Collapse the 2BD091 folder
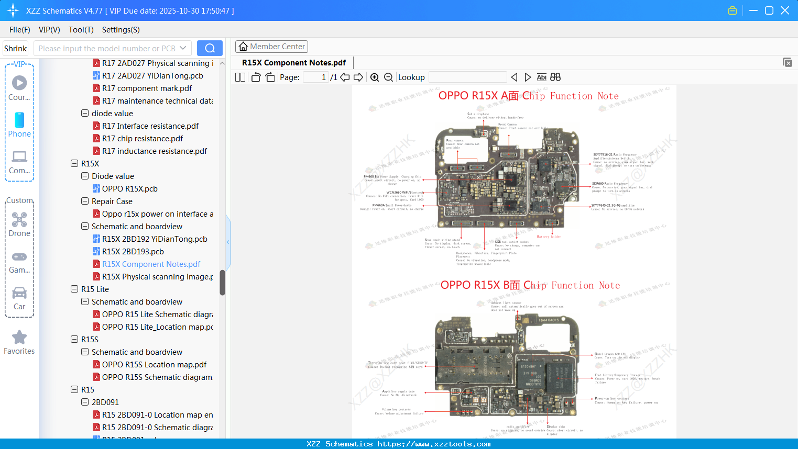The width and height of the screenshot is (798, 449). 85,402
